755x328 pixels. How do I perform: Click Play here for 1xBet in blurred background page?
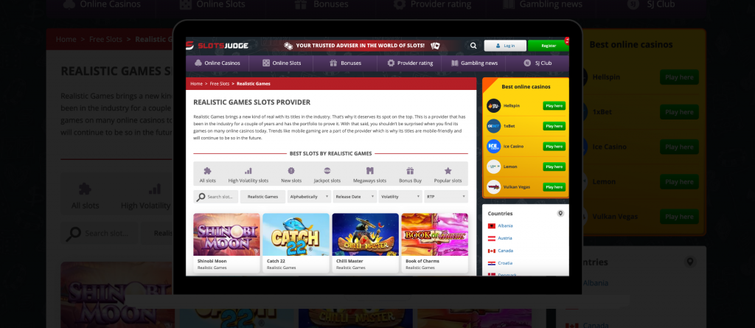pyautogui.click(x=679, y=112)
